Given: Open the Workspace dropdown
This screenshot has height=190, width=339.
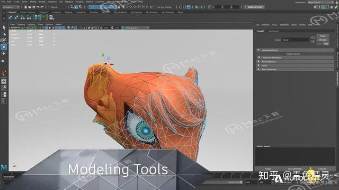Looking at the screenshot, I should tap(321, 2).
